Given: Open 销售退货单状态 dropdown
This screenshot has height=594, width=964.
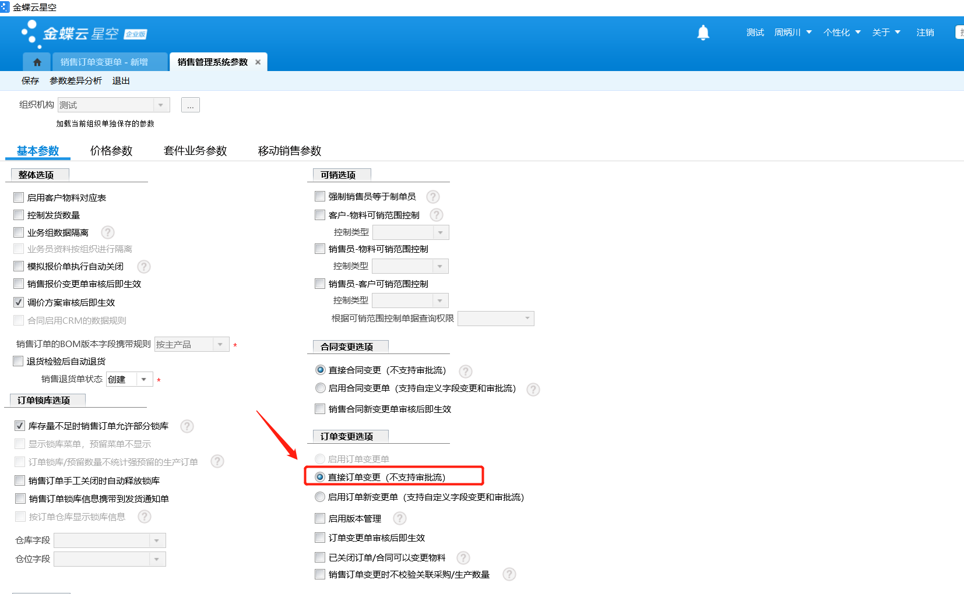Looking at the screenshot, I should (x=144, y=379).
